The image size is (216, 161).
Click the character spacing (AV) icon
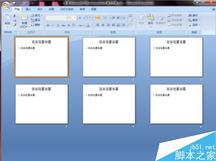pos(74,26)
